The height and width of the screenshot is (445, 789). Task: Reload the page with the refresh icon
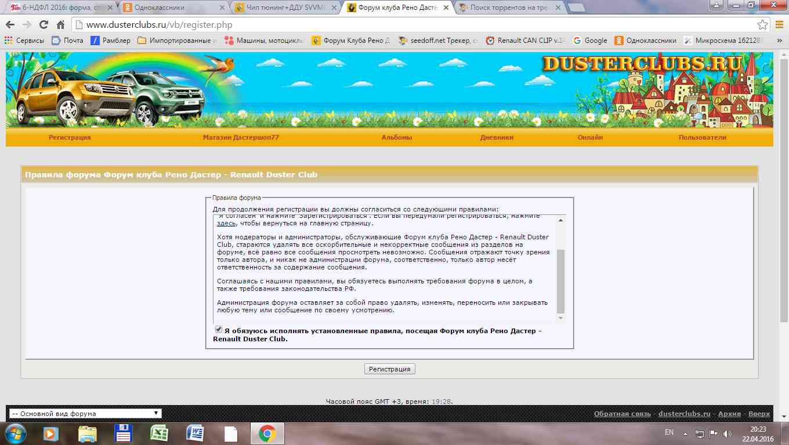tap(44, 25)
